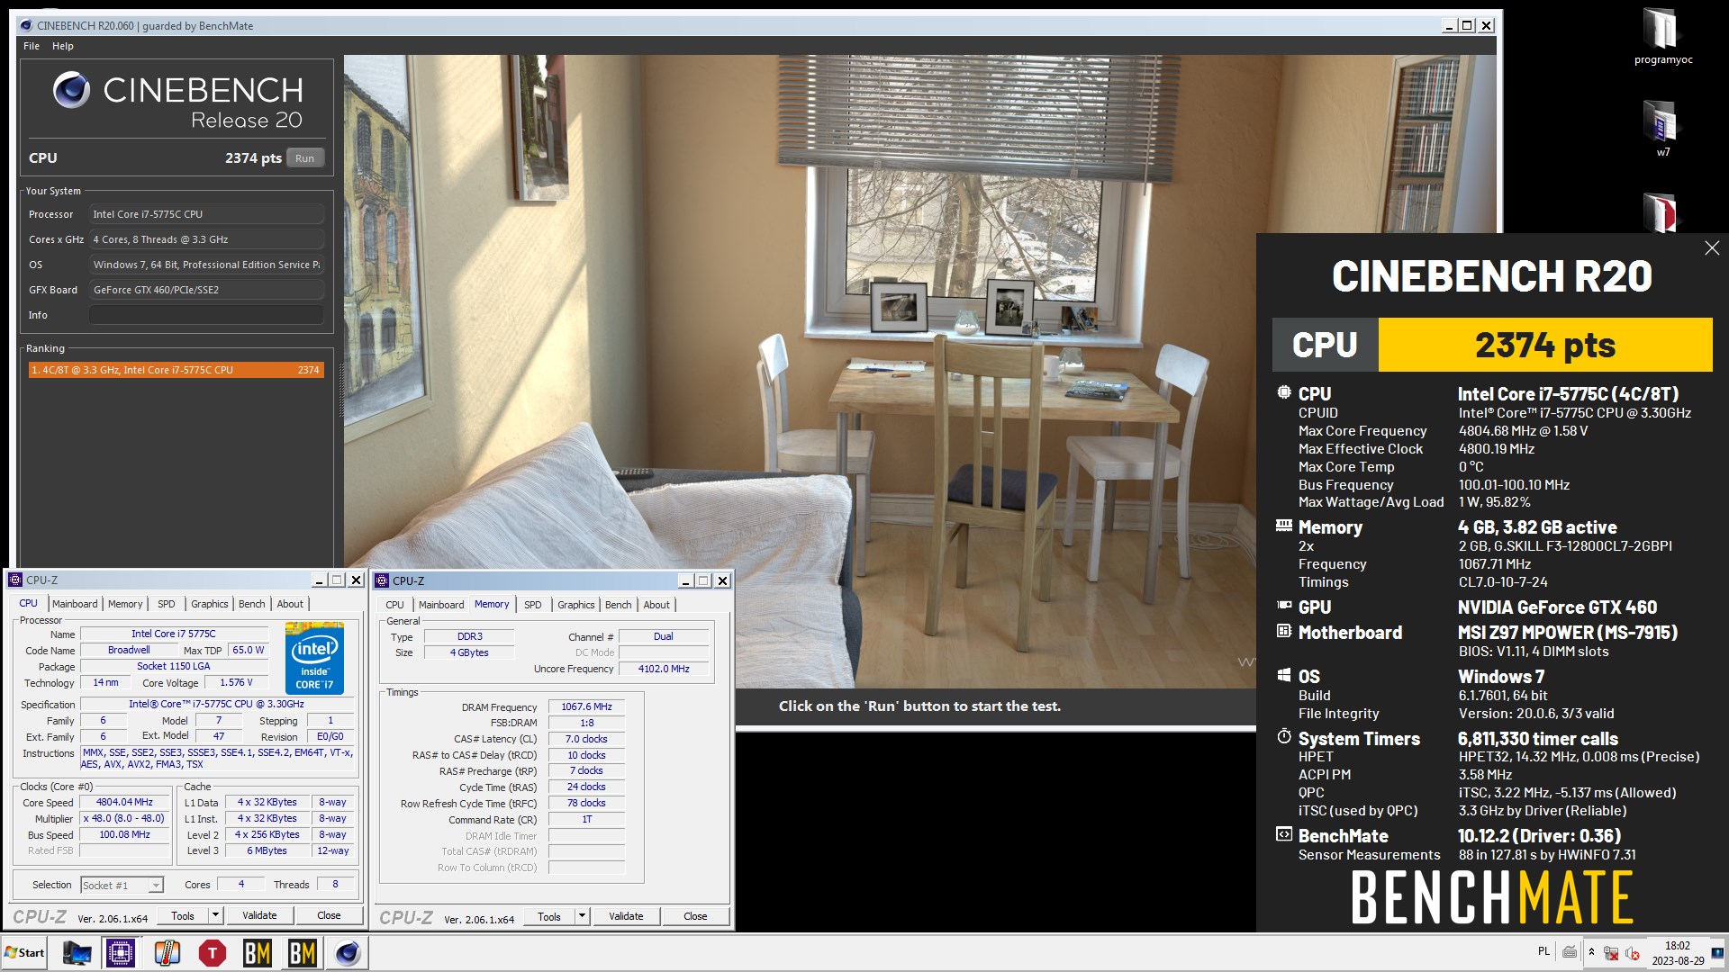
Task: Open Graphics tab in Memory CPU-Z window
Action: (x=575, y=605)
